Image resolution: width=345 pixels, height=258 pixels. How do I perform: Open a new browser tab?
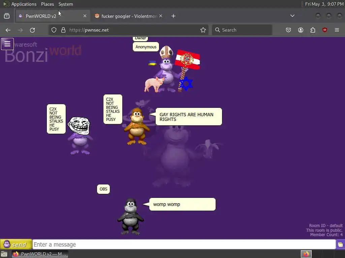click(173, 16)
